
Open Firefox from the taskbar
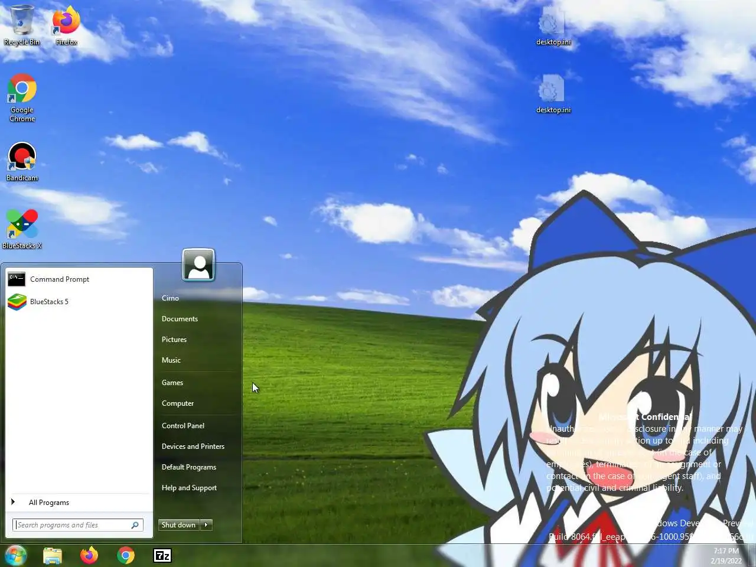(x=89, y=555)
